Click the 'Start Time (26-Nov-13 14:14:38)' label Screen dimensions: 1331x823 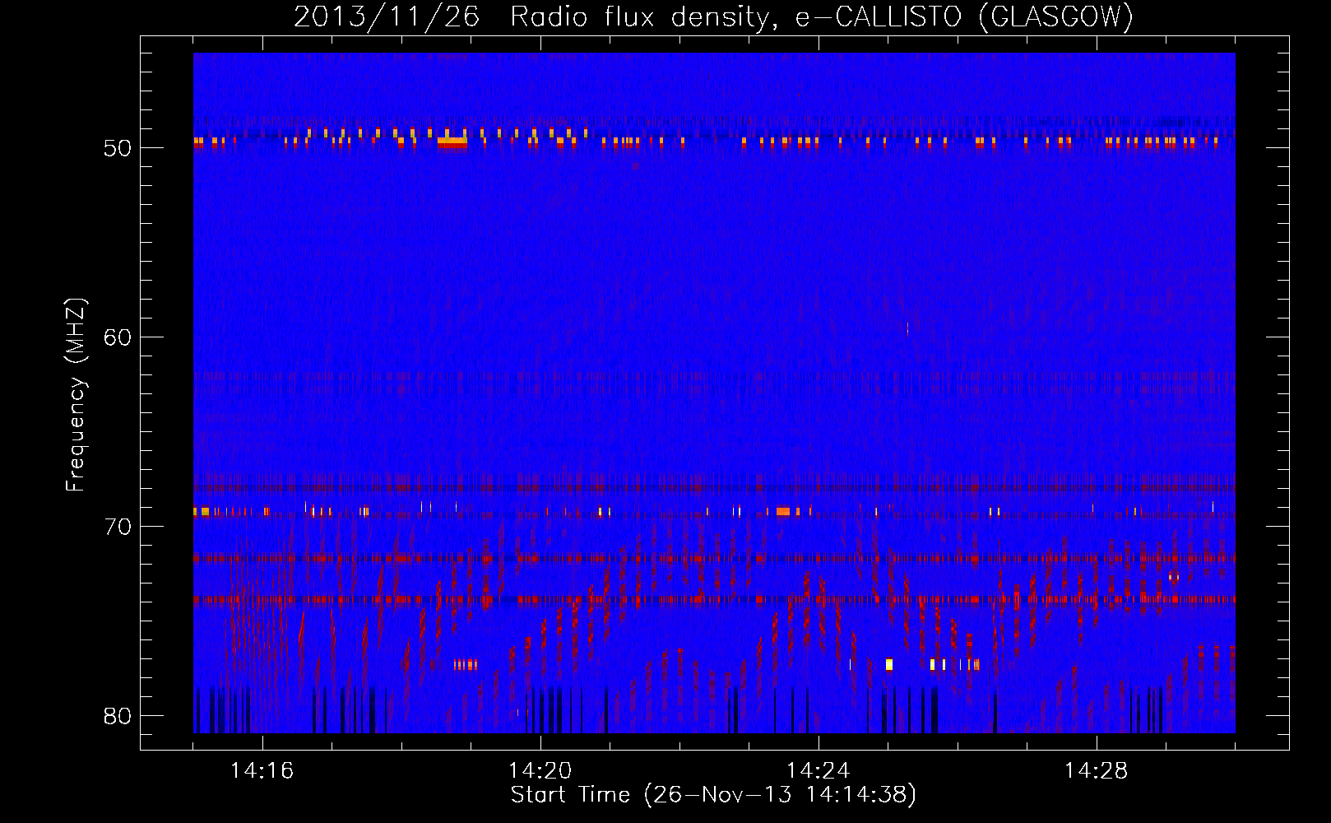point(713,795)
